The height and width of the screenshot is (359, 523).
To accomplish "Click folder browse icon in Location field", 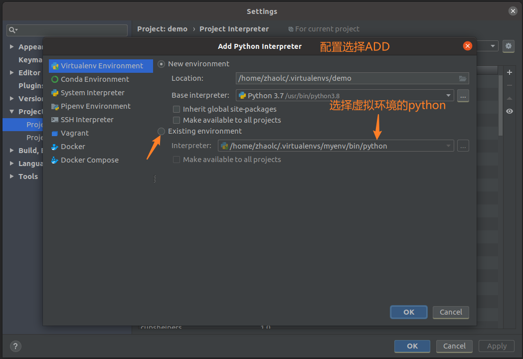I will coord(463,78).
